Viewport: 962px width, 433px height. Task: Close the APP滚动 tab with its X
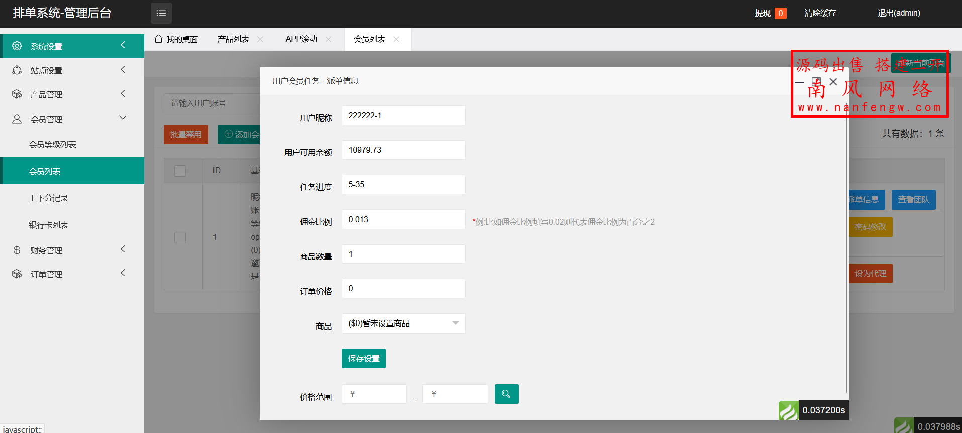(x=329, y=39)
